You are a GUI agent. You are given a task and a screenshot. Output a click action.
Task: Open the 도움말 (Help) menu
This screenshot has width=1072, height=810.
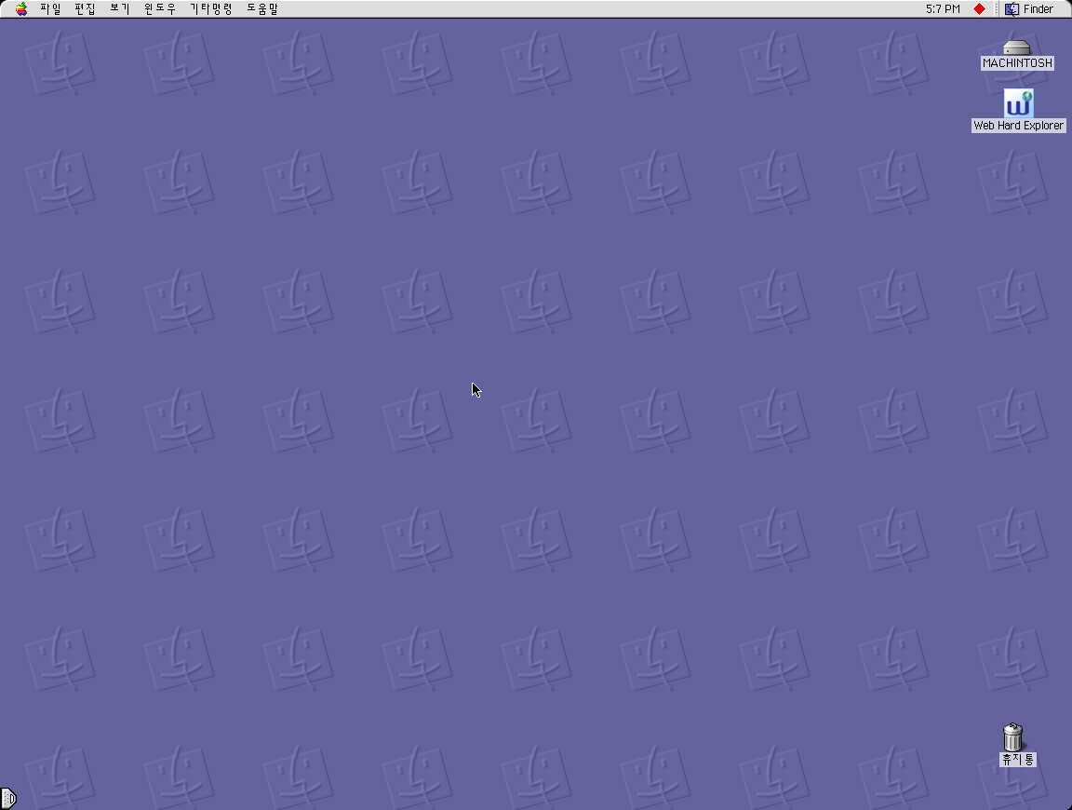pos(262,9)
